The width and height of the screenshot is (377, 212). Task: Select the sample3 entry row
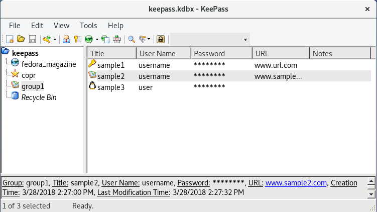point(110,87)
